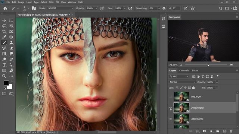
Task: Toggle pressure for size
Action: [x=186, y=8]
